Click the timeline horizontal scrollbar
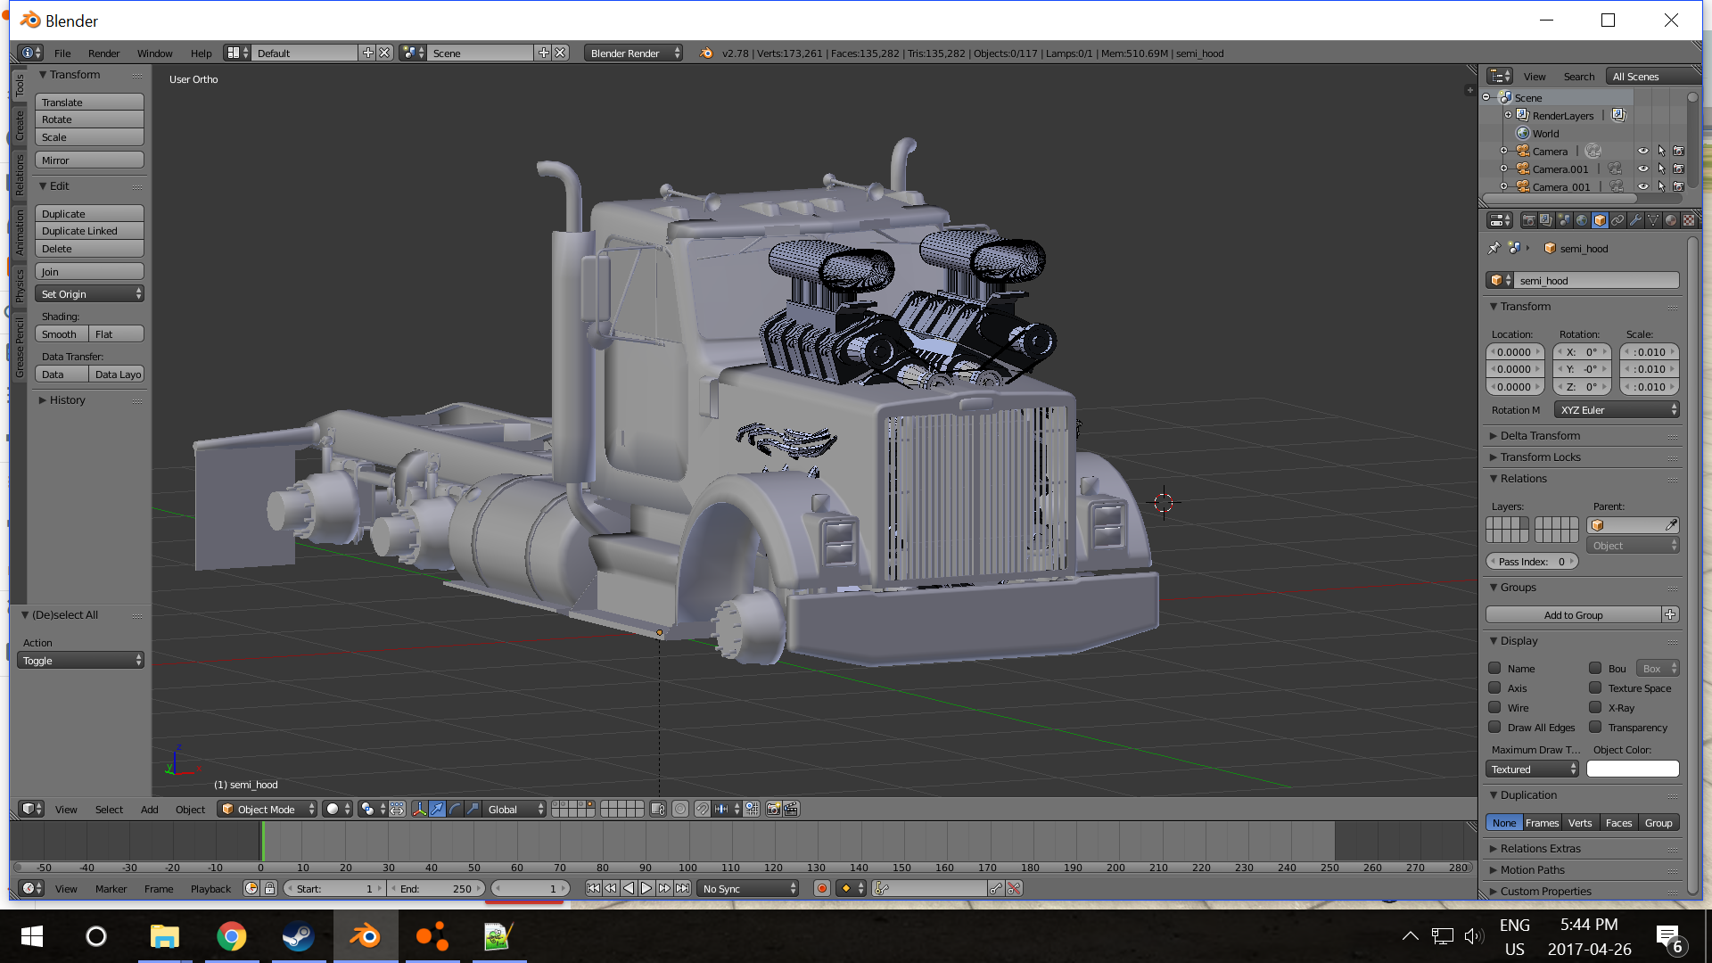This screenshot has width=1712, height=963. tap(742, 867)
